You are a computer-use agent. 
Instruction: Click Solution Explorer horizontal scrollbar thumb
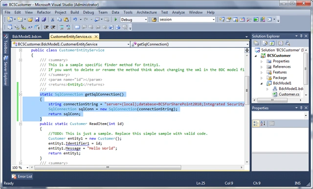272,100
